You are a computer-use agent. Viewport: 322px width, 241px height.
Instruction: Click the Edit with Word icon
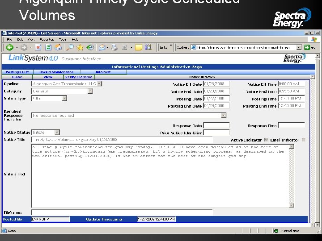(125, 48)
